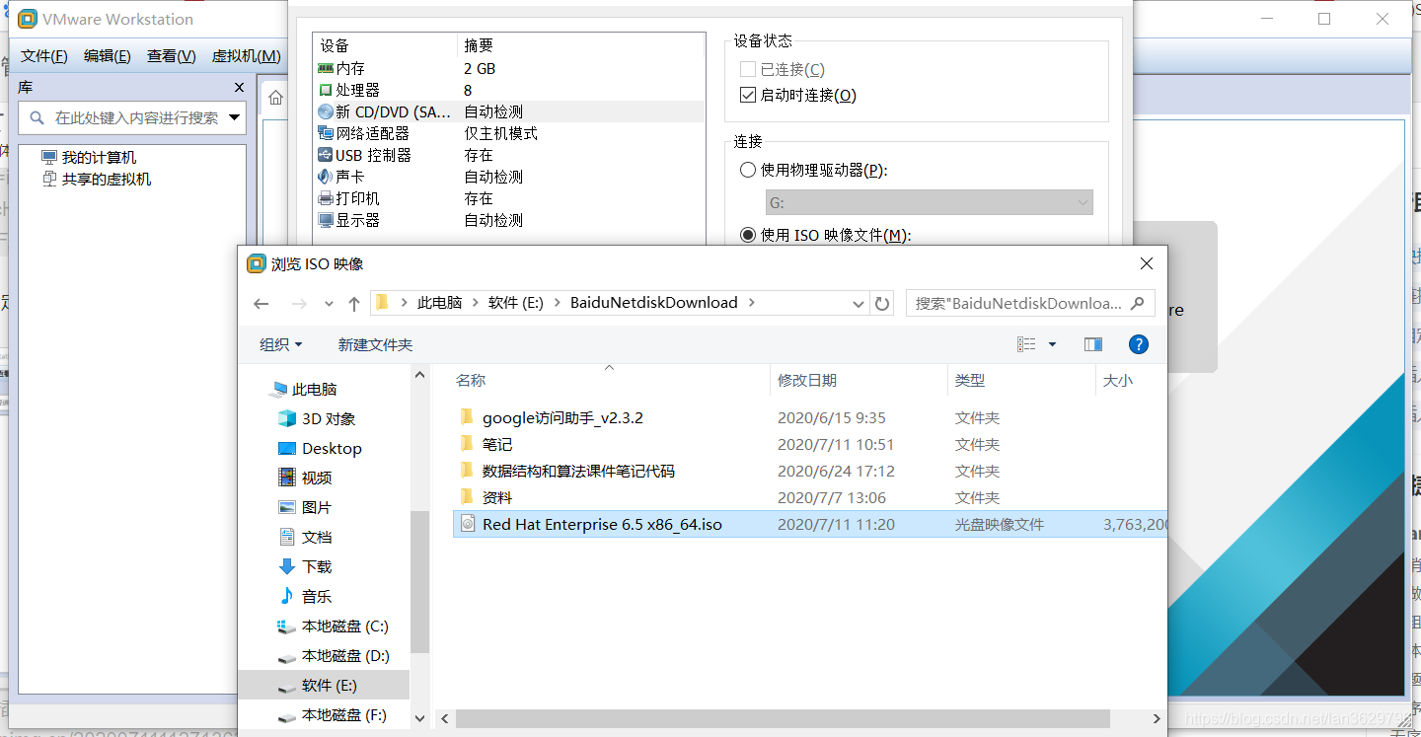Viewport: 1421px width, 737px height.
Task: Open the 编辑(E) menu
Action: pos(108,56)
